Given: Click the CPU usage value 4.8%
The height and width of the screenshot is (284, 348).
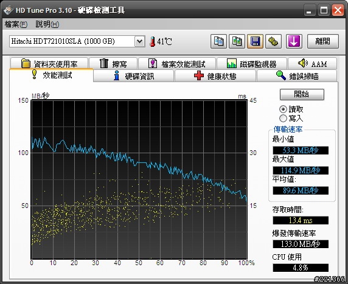Looking at the screenshot, I should coord(301,268).
